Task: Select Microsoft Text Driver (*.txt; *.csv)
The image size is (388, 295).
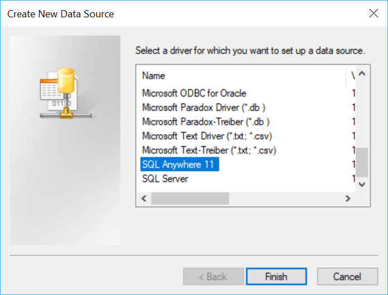Action: coord(207,136)
